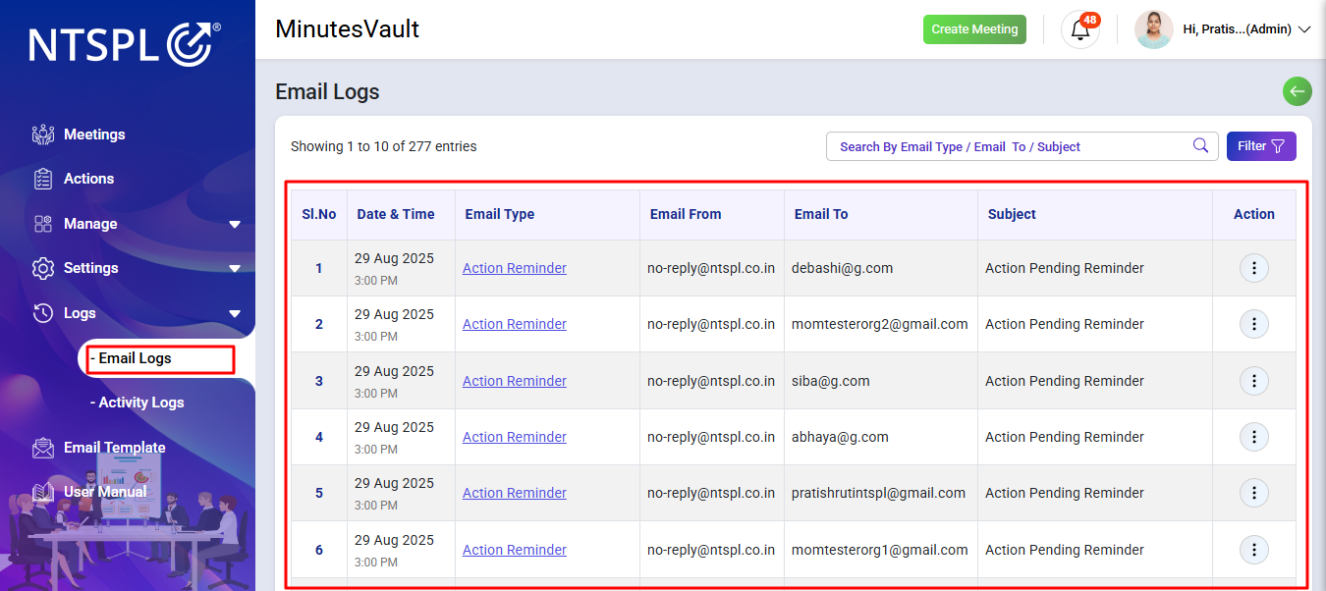Collapse the Logs menu arrow

click(x=235, y=314)
